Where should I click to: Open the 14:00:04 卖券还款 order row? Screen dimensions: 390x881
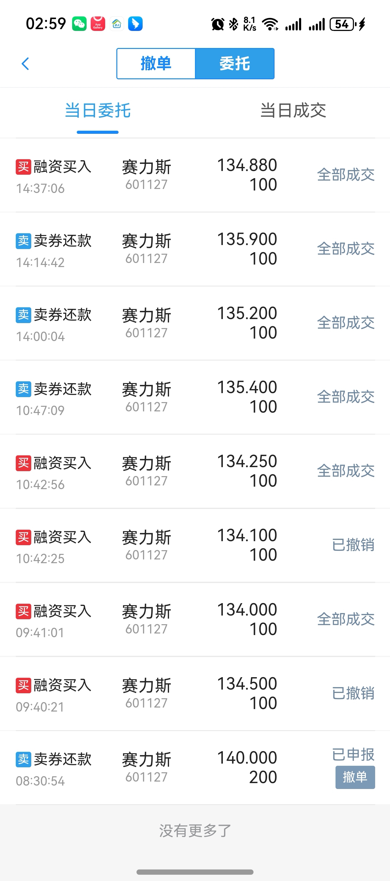[x=195, y=323]
